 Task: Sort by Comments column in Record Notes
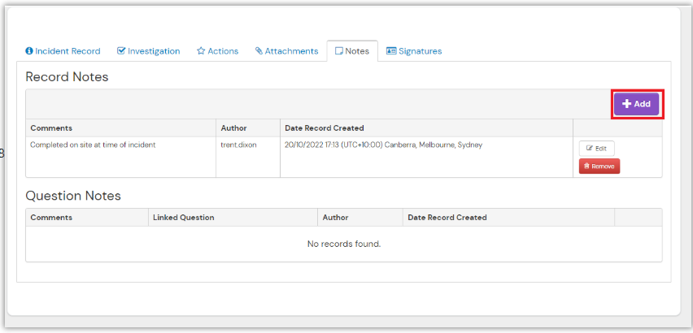(x=51, y=128)
